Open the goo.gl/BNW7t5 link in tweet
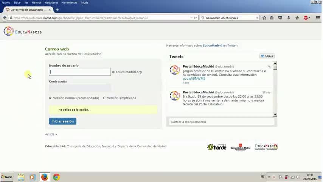Viewport: 323px width, 182px height. click(x=194, y=78)
